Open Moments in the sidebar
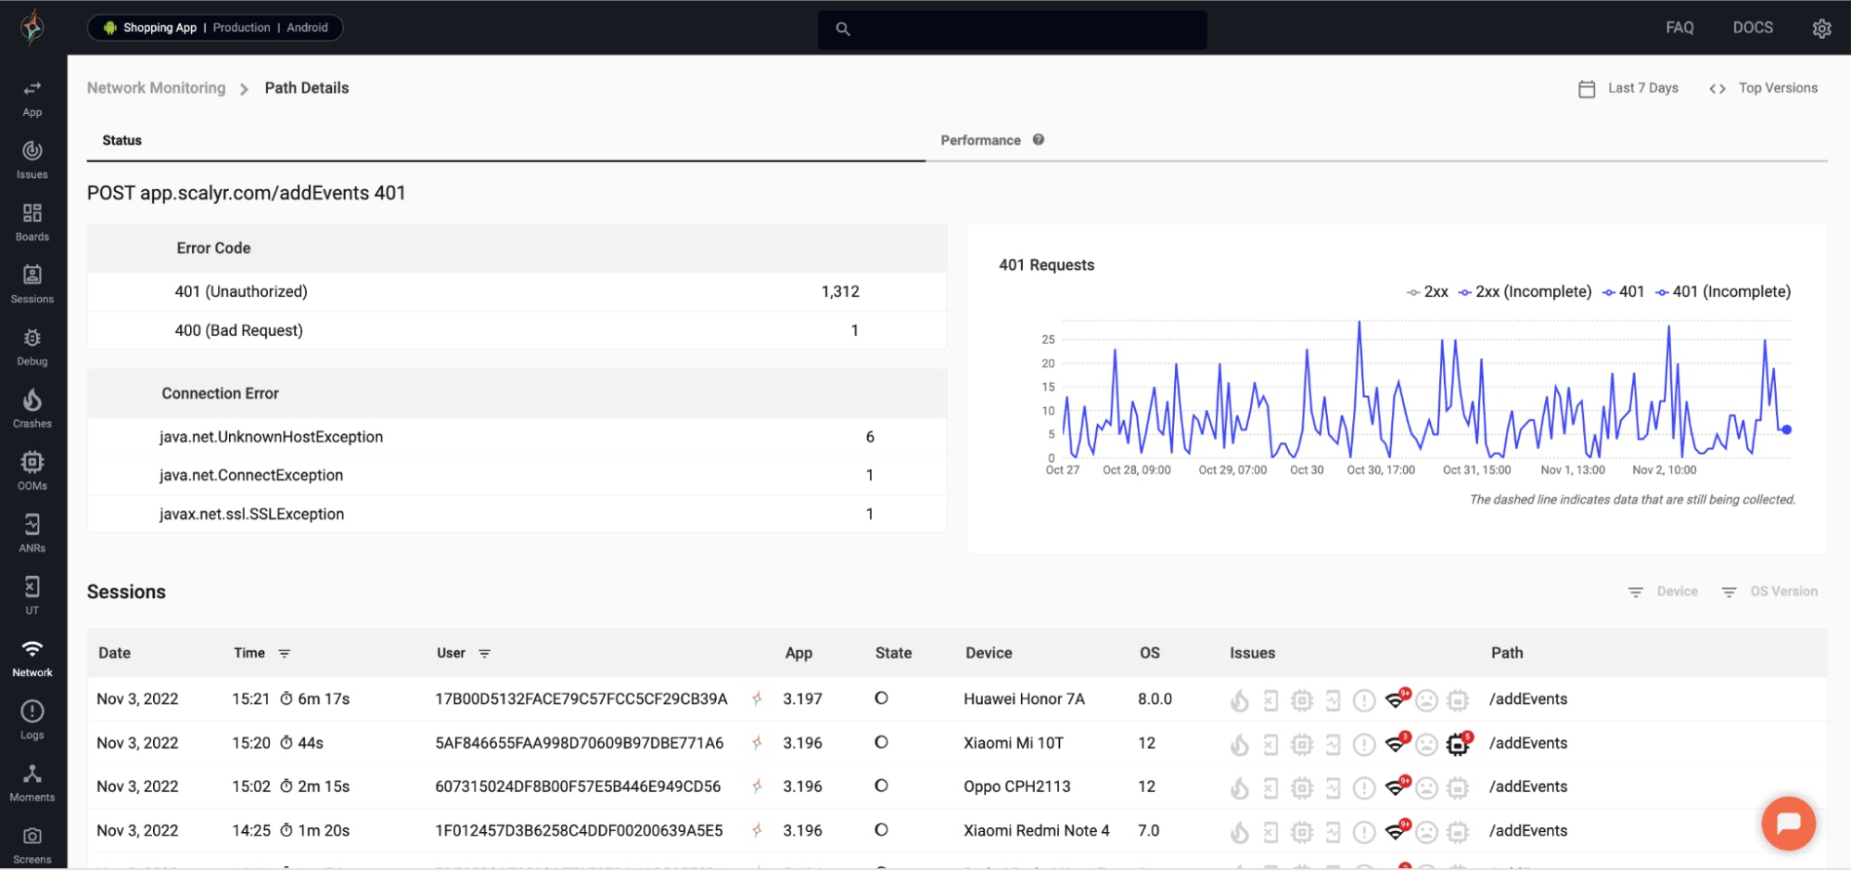Screen dimensions: 1851x870 32,782
